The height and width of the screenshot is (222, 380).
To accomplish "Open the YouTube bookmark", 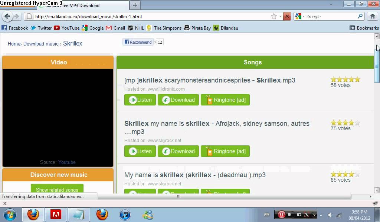I will (x=67, y=28).
